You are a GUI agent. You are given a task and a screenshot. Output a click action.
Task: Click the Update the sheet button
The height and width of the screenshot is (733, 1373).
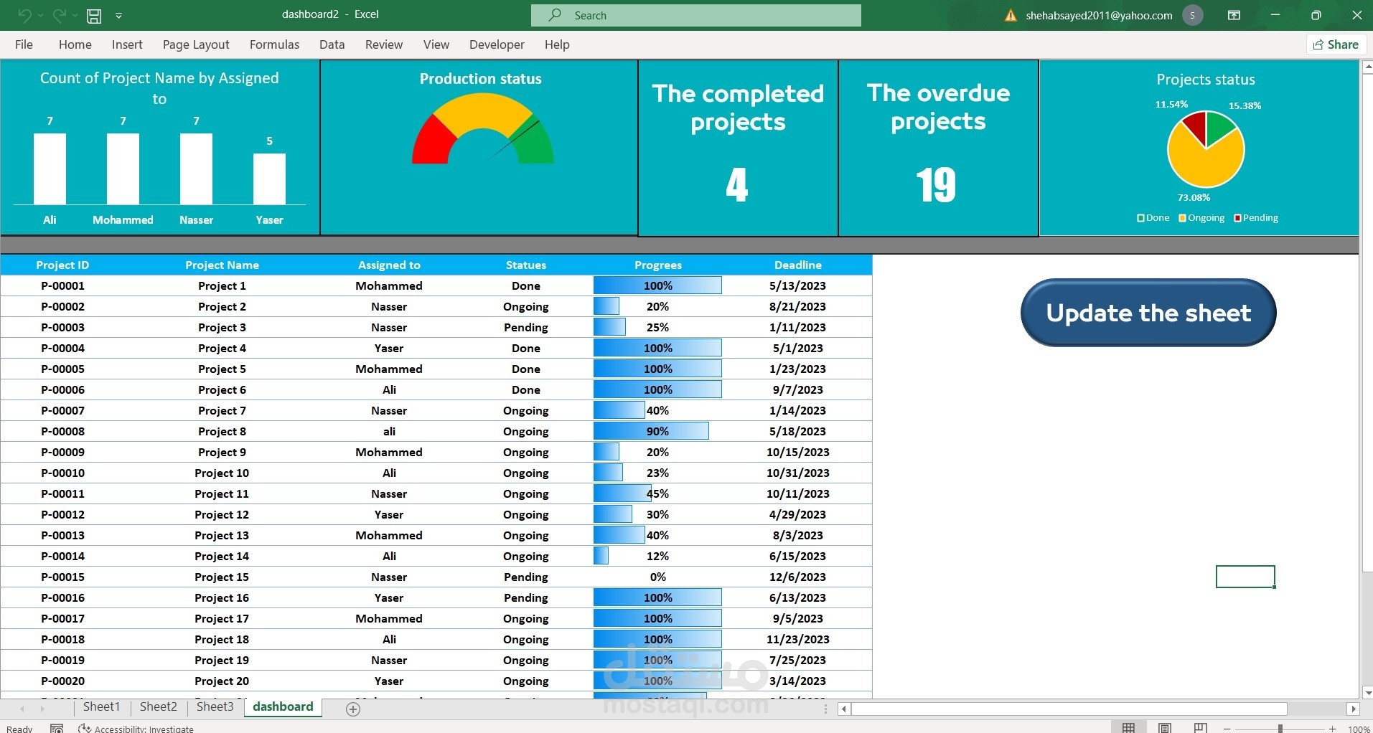1148,313
